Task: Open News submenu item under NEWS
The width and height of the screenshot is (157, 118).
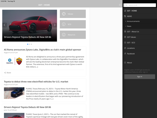Action: 140,26
